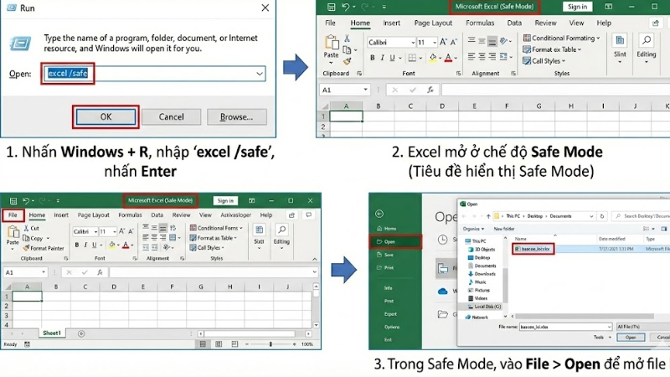Click Cancel in the Run dialog
Image resolution: width=670 pixels, height=377 pixels.
coord(171,116)
